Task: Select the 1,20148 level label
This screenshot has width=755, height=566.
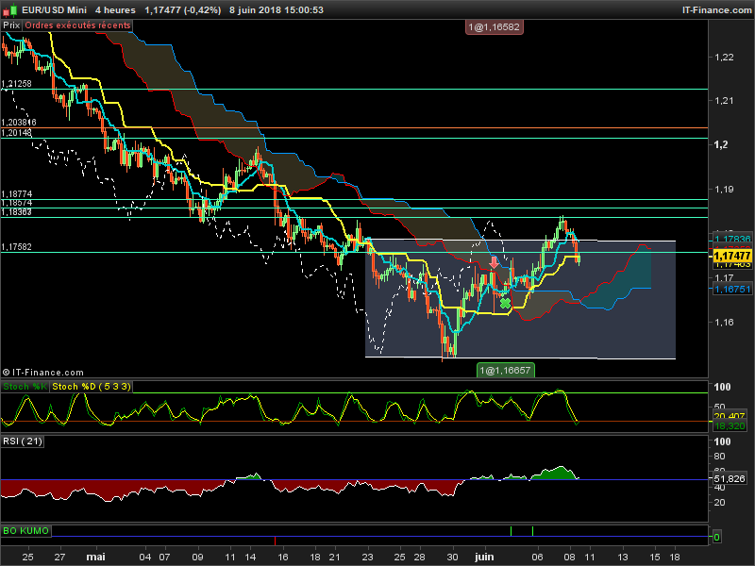Action: point(16,132)
